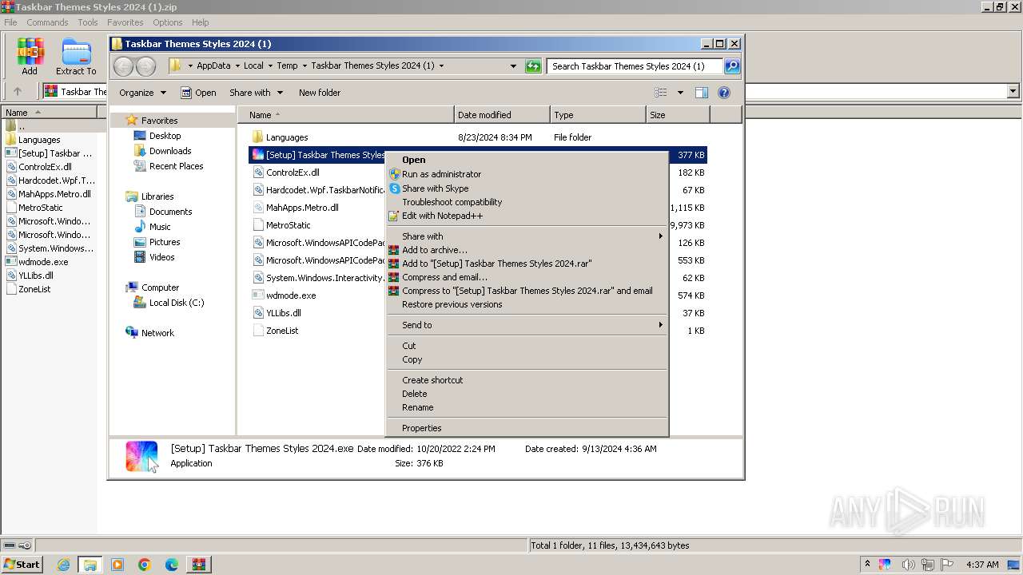Click the search magnifier icon

tap(731, 66)
